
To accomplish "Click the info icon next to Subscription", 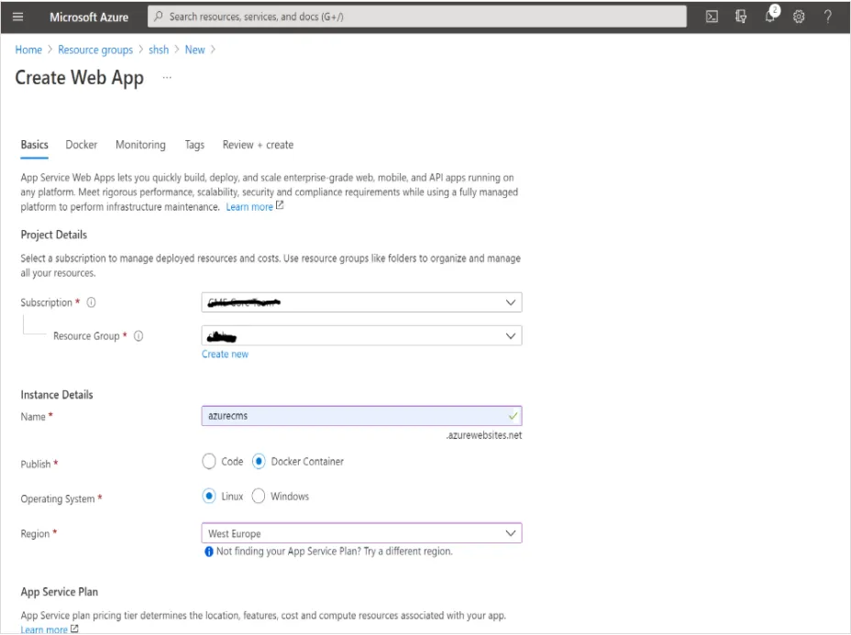I will tap(91, 302).
